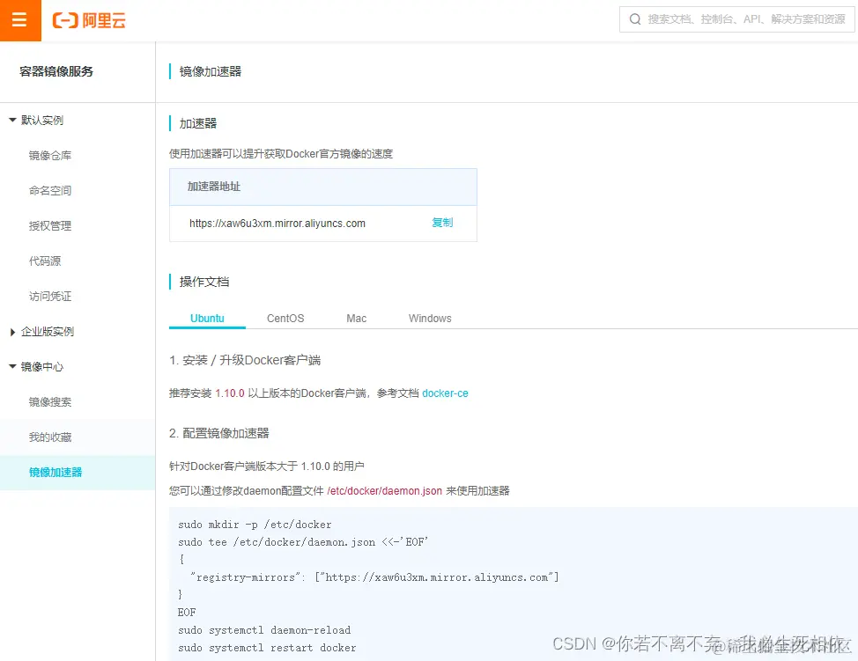Screen dimensions: 858x661
Task: Open 代码源 in the sidebar
Action: point(45,261)
